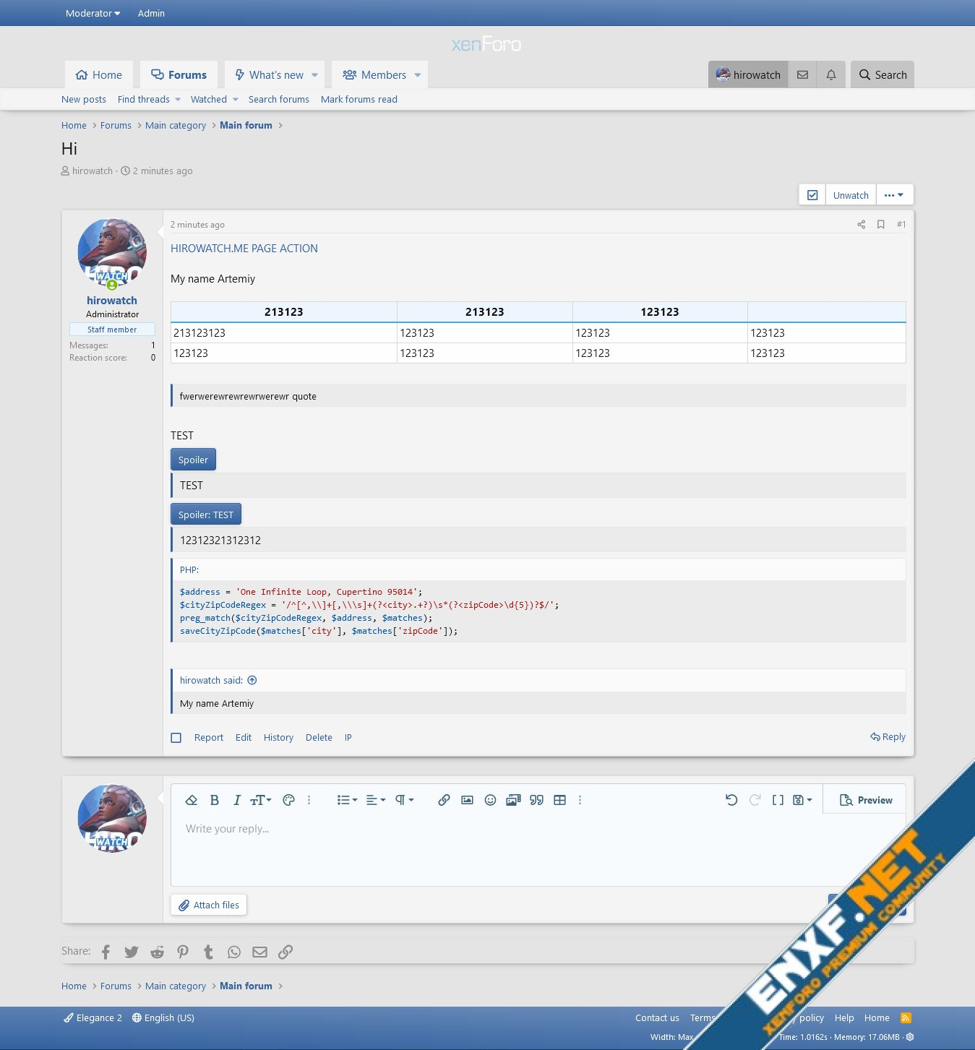975x1050 pixels.
Task: Click the Bold formatting icon in editor
Action: coord(214,800)
